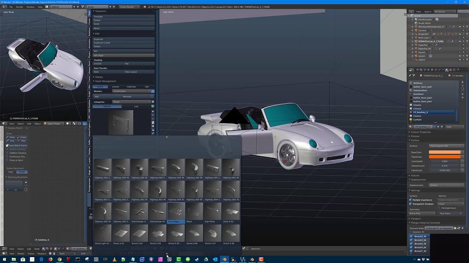Open the categories Roads dropdown
This screenshot has width=469, height=263.
tap(131, 102)
